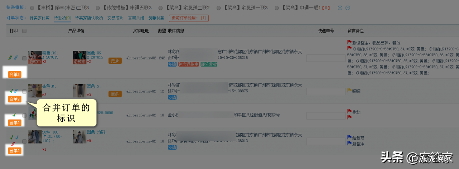Click the minus icon to remove express template
This screenshot has height=169, width=459.
click(x=347, y=8)
